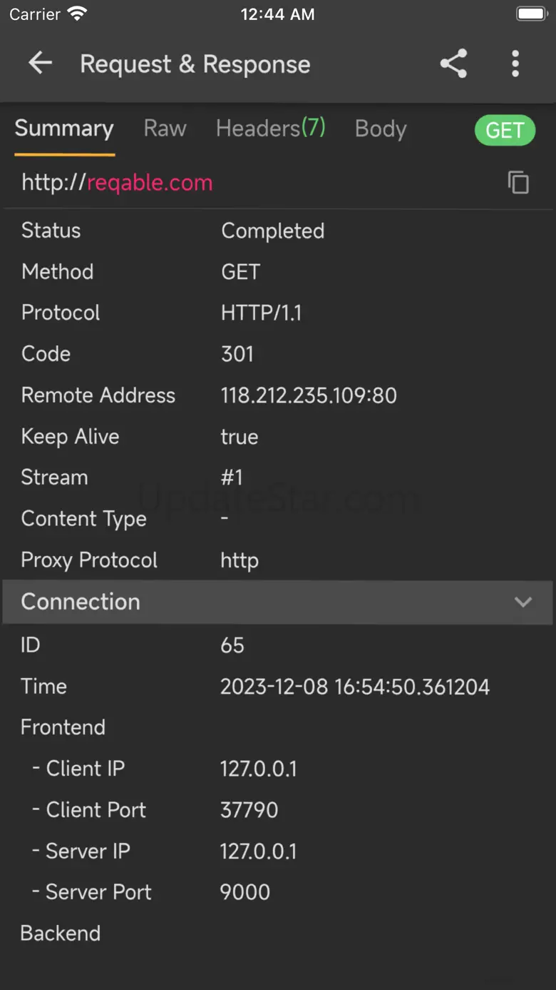This screenshot has width=556, height=990.
Task: Switch to Headers(7) tab
Action: click(x=270, y=128)
